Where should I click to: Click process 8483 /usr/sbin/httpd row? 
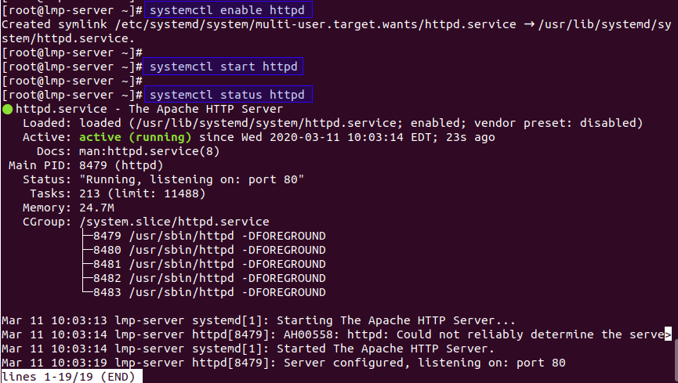point(209,293)
